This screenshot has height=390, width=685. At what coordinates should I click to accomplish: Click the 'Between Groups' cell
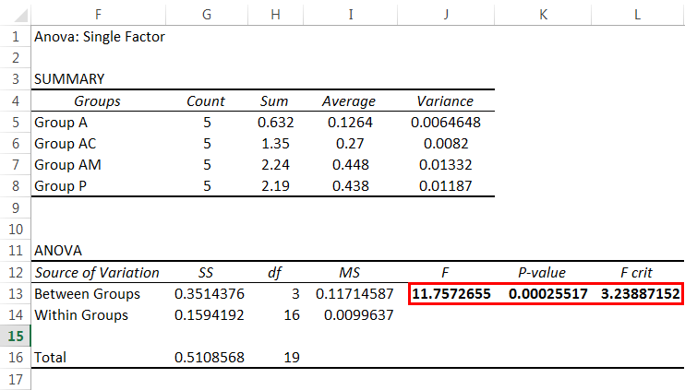pyautogui.click(x=88, y=293)
